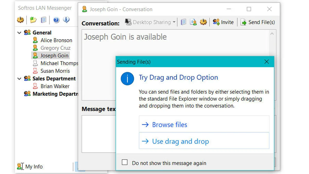
Task: Collapse the General contact group
Action: pos(19,33)
